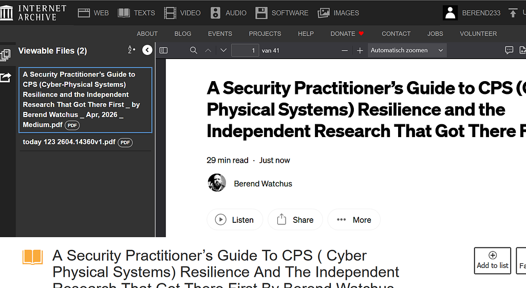Click the upload arrow icon
Screen dimensions: 526x288
click(513, 13)
